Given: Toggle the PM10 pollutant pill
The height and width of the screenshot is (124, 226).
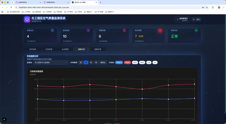Looking at the screenshot, I should click(x=127, y=63).
